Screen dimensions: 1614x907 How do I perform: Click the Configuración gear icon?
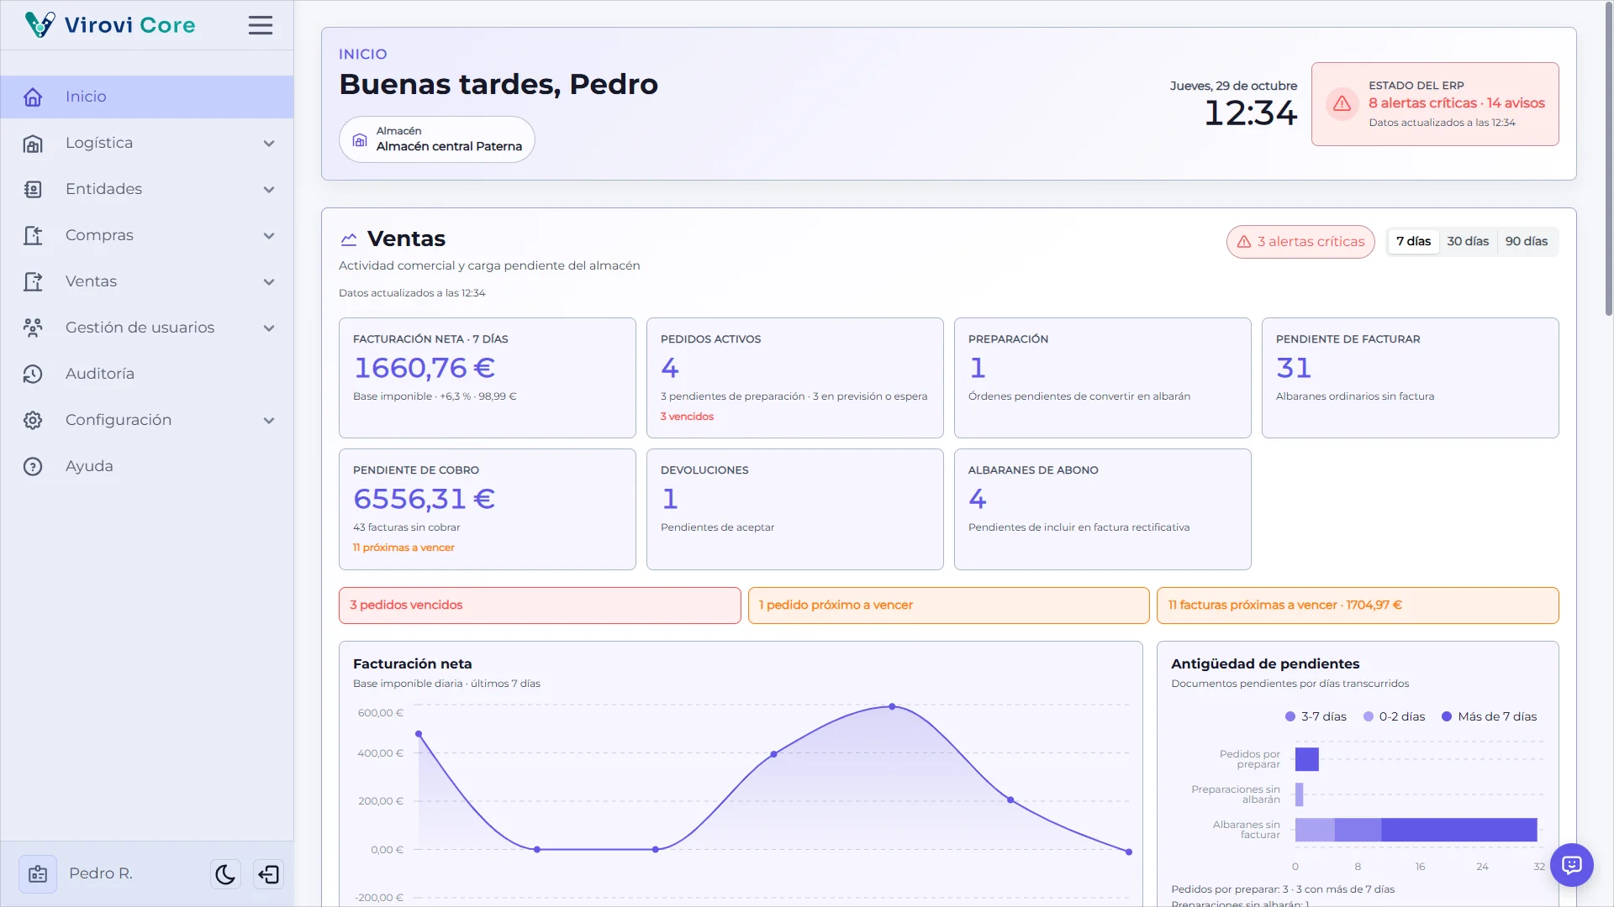33,421
